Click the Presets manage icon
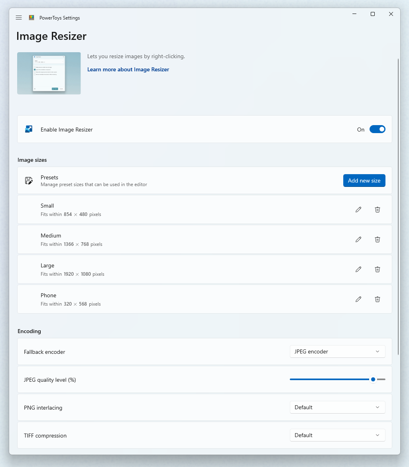The width and height of the screenshot is (409, 467). click(29, 180)
